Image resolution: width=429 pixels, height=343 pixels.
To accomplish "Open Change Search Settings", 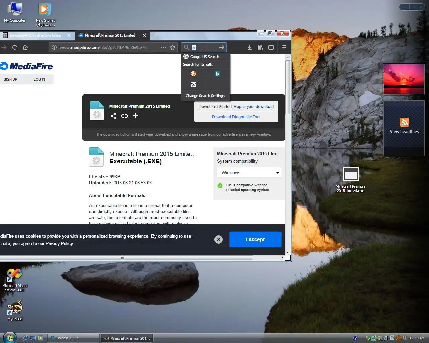I will [x=205, y=96].
